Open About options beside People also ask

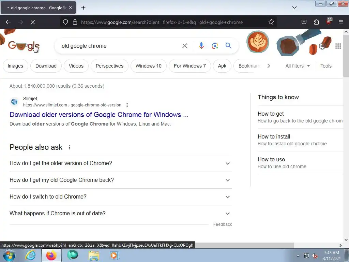[x=70, y=147]
